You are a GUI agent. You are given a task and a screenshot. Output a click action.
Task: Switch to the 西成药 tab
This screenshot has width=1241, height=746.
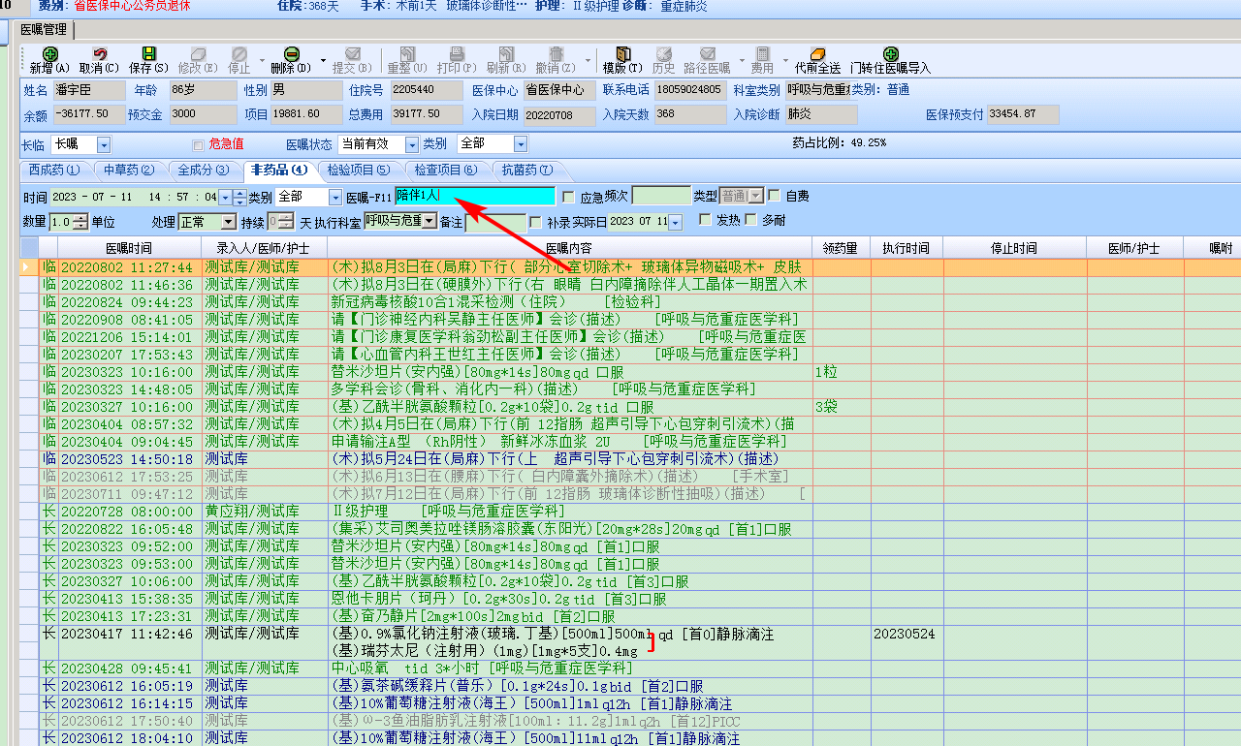[54, 171]
